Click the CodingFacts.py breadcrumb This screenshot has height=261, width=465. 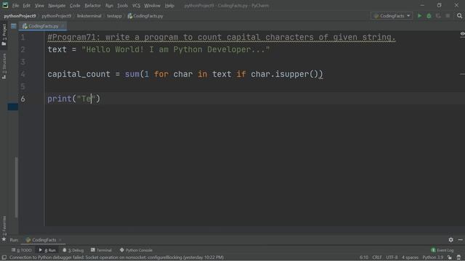pos(145,16)
